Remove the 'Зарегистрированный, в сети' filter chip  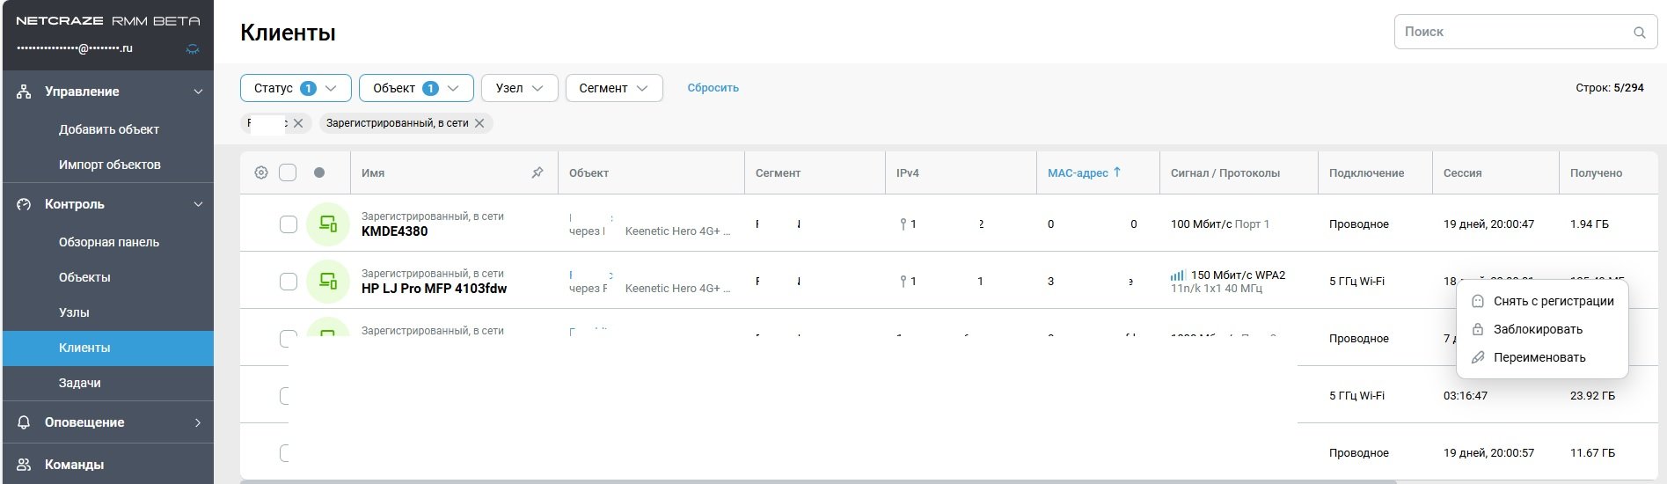point(479,123)
